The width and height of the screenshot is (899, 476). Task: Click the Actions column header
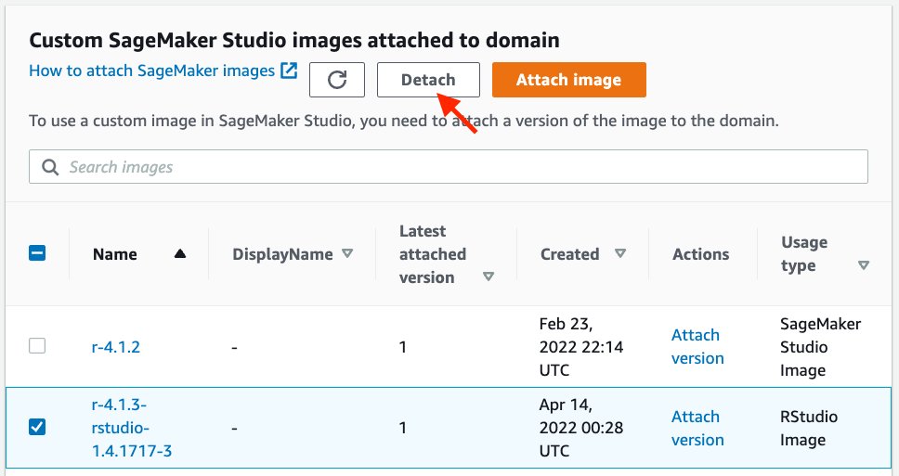click(700, 254)
